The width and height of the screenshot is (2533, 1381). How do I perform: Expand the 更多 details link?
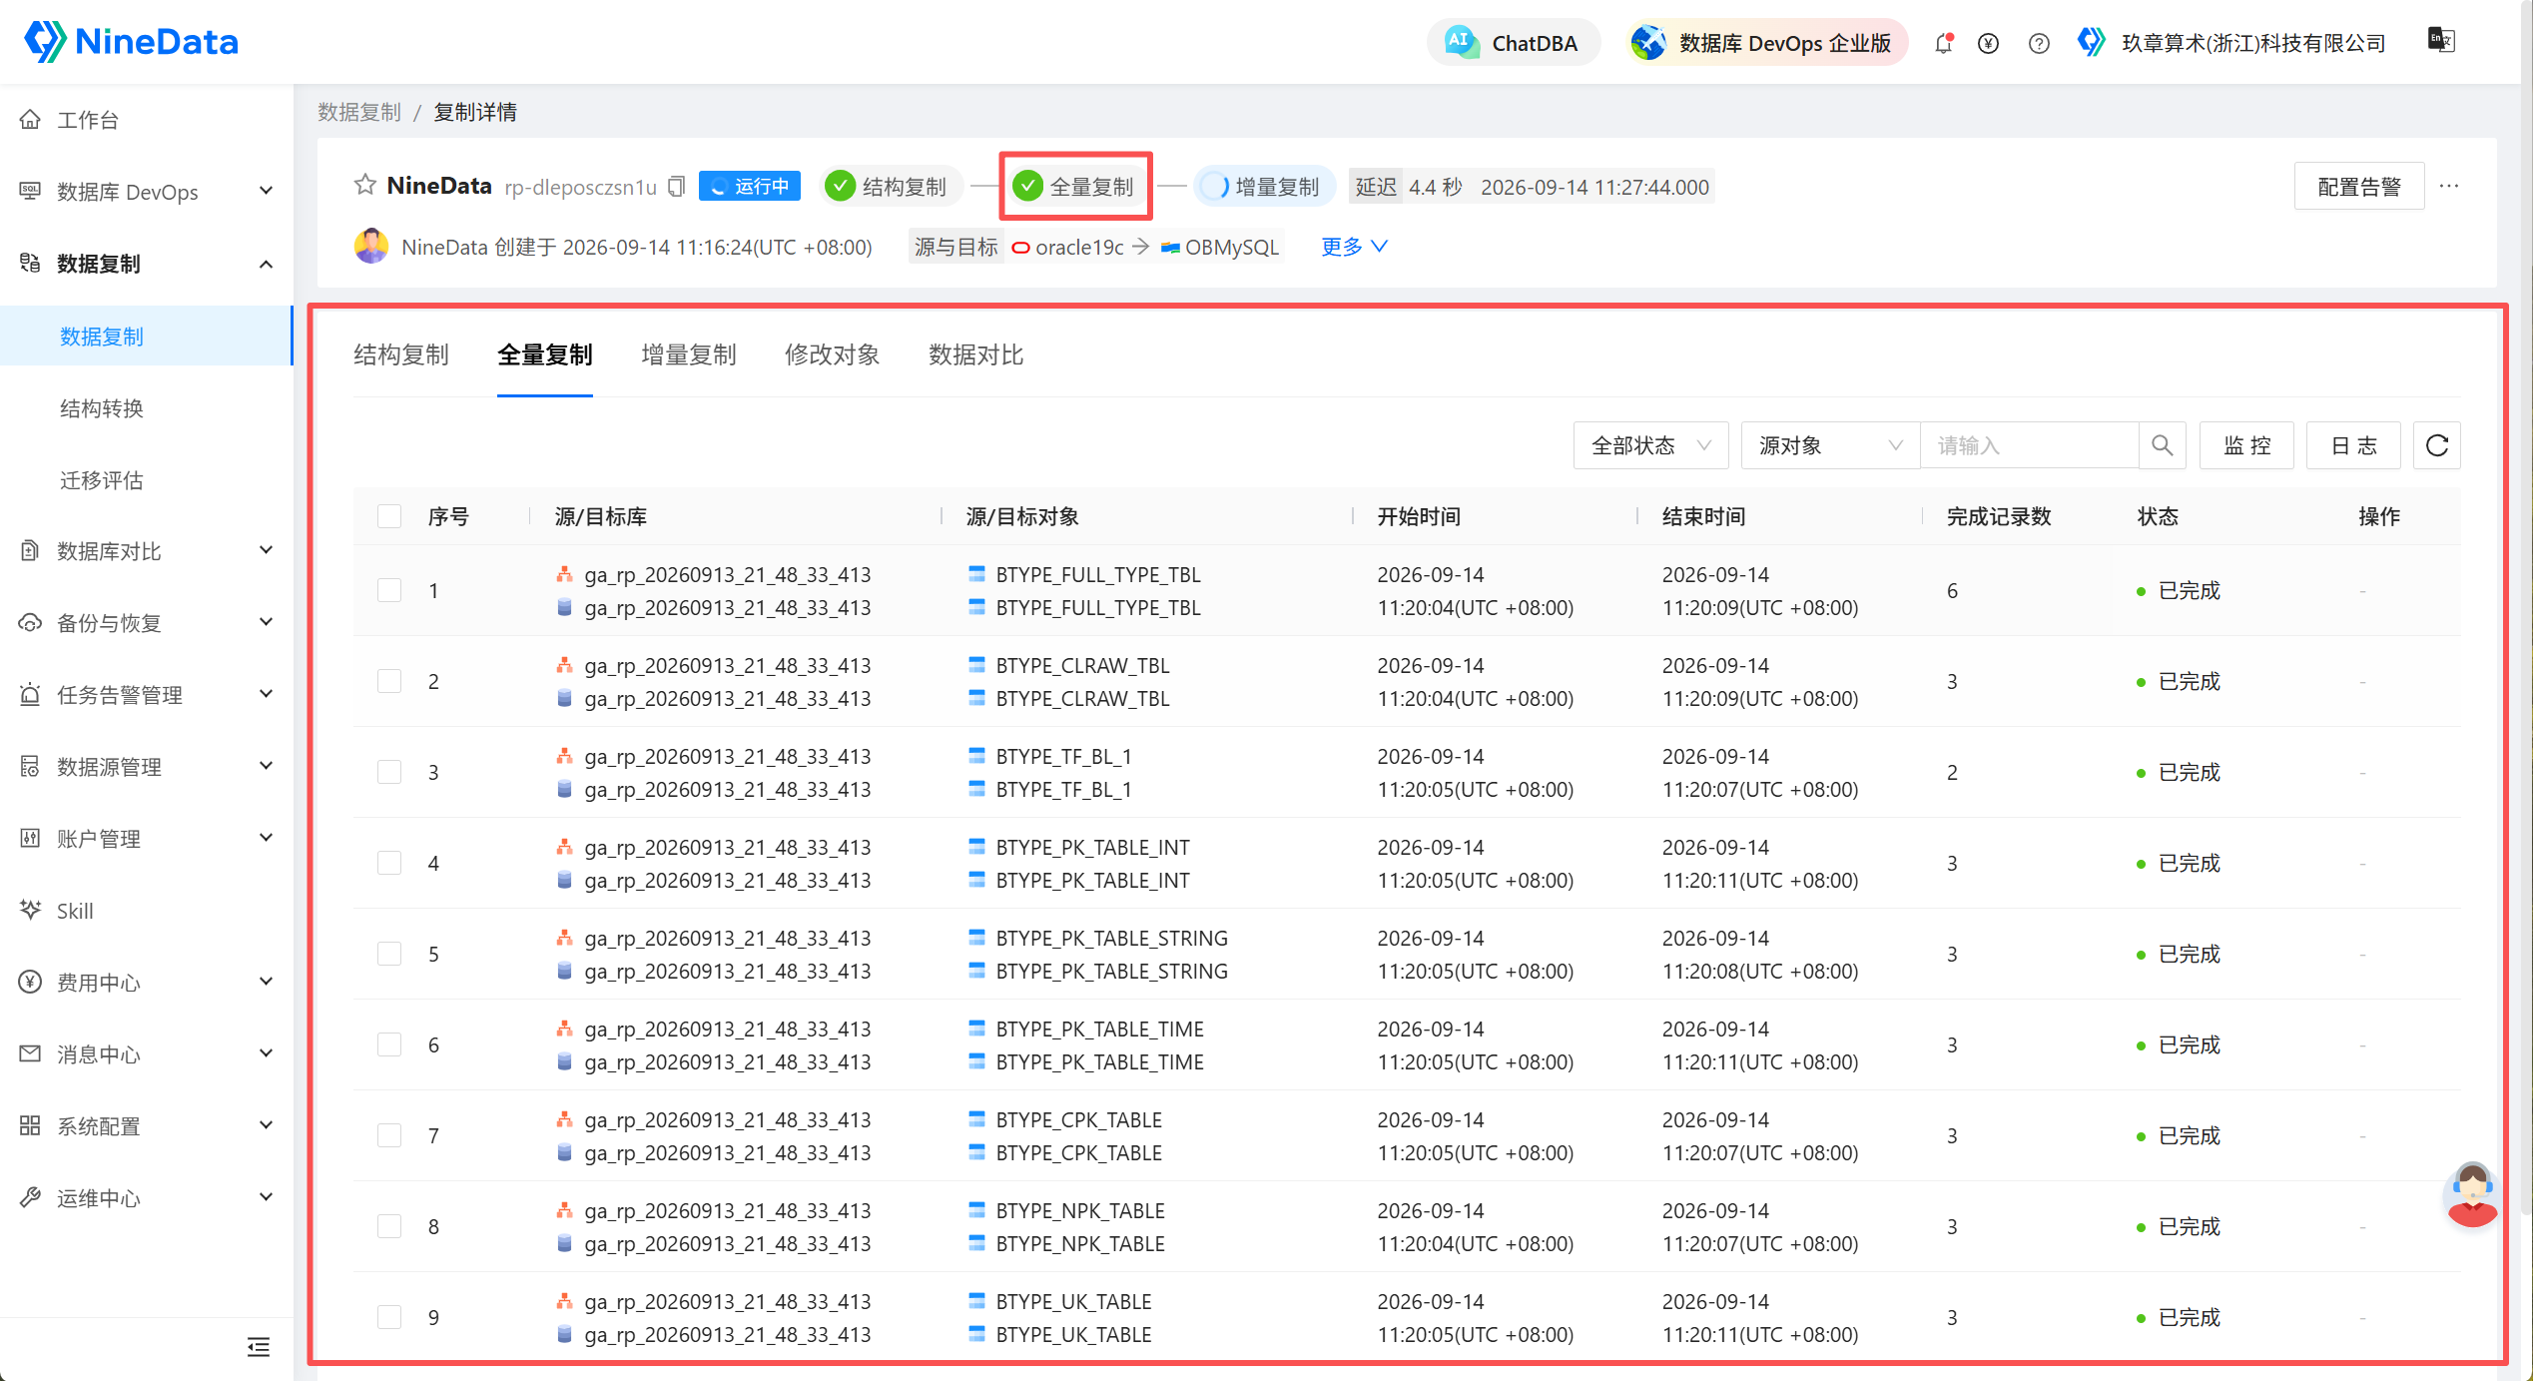click(1354, 247)
